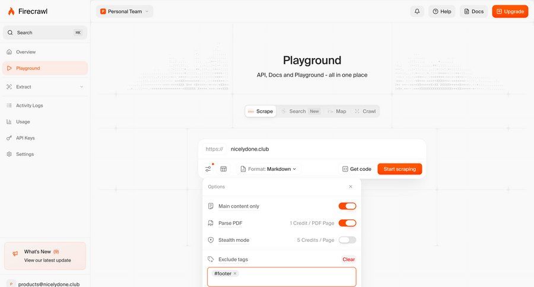Click the table view icon beside options
This screenshot has width=534, height=287.
click(224, 169)
